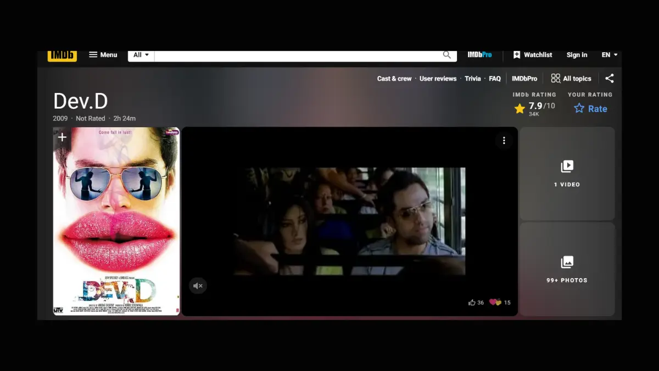Expand the All topics grid

point(571,79)
